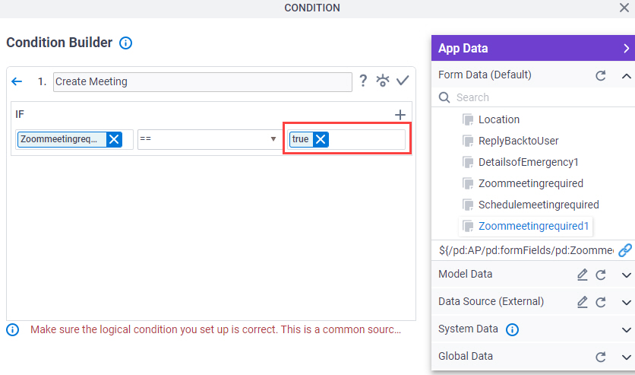This screenshot has width=635, height=375.
Task: Open the question mark help icon
Action: click(x=363, y=81)
